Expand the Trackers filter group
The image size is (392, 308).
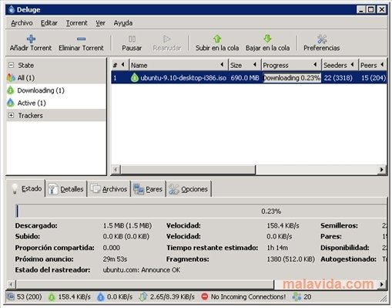(11, 115)
